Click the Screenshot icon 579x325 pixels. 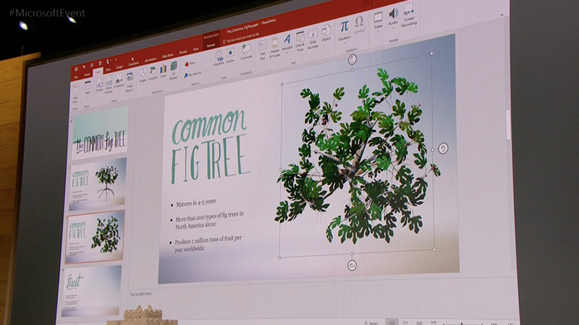[x=119, y=82]
